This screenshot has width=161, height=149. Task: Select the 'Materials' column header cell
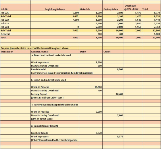[x=91, y=7]
